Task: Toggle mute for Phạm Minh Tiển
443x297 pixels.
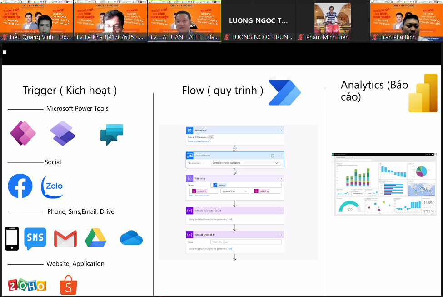Action: pos(302,38)
